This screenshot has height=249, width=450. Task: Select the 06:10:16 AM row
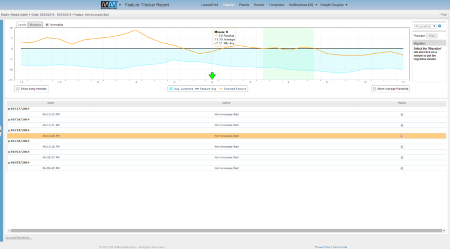coord(226,147)
